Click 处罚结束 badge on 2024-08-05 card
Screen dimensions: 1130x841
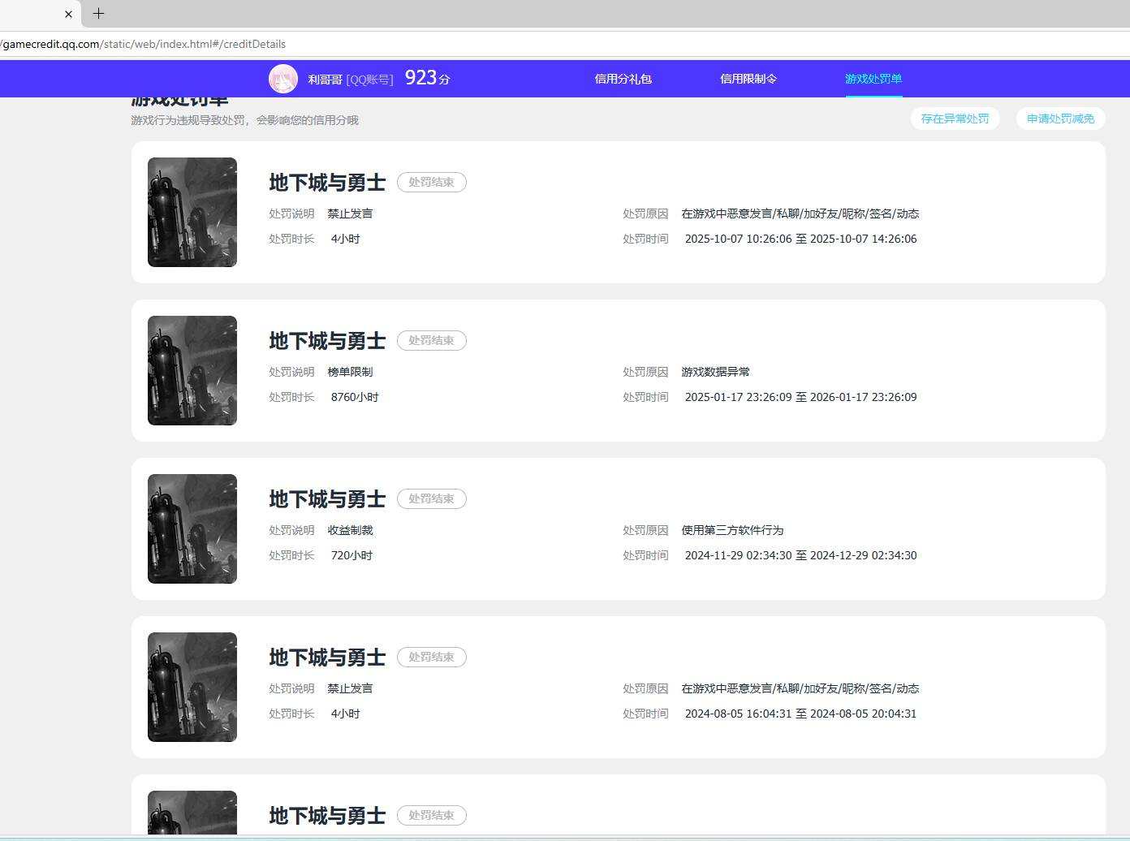coord(431,658)
